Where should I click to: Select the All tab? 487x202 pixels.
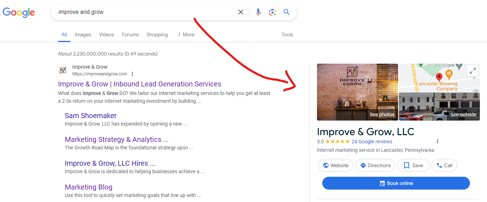[x=64, y=34]
